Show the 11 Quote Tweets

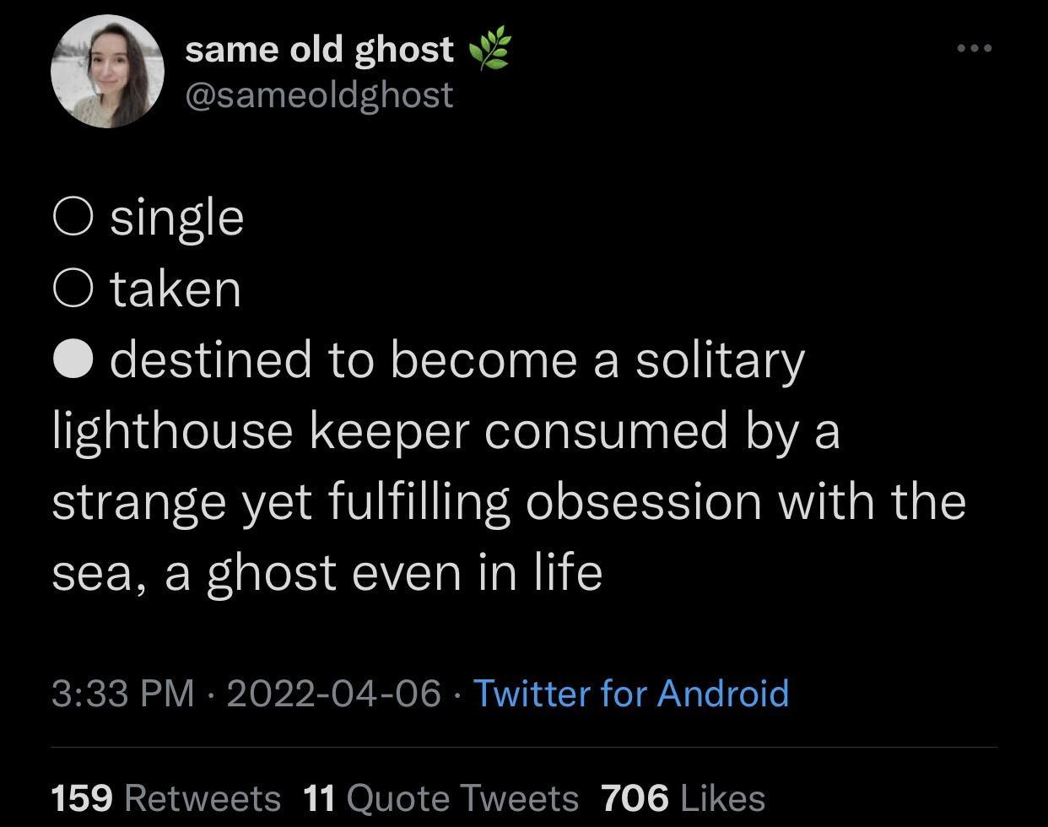click(x=440, y=797)
